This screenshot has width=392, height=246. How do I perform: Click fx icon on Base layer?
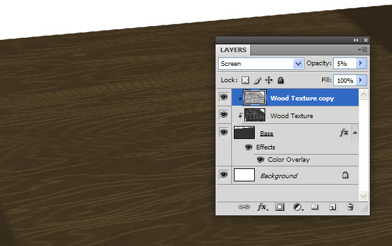tap(344, 132)
